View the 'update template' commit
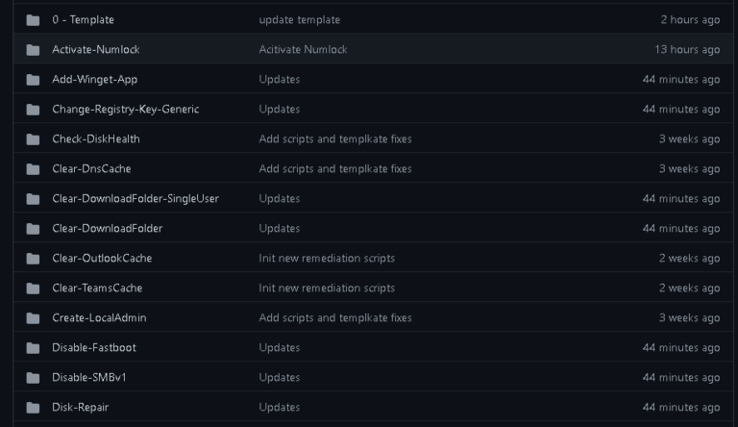 (299, 20)
